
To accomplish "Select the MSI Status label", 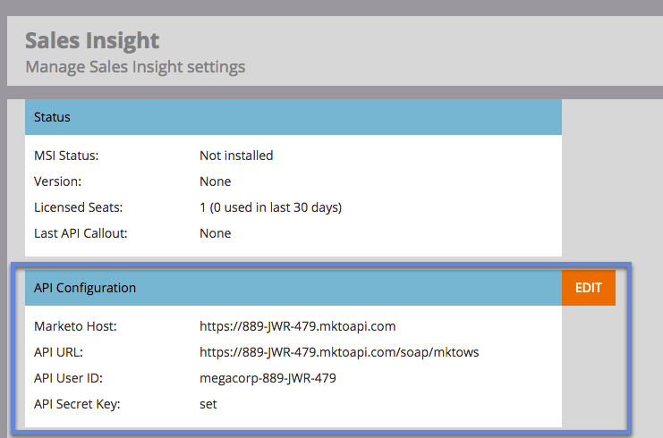I will point(66,156).
